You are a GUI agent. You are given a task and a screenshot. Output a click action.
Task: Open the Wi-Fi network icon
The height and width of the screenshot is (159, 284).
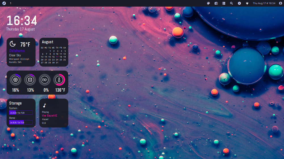pyautogui.click(x=247, y=3)
